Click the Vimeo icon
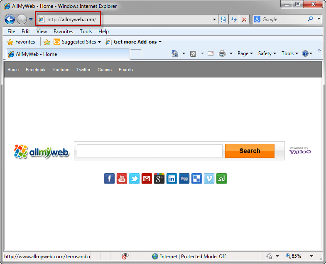The height and width of the screenshot is (264, 326). click(209, 179)
